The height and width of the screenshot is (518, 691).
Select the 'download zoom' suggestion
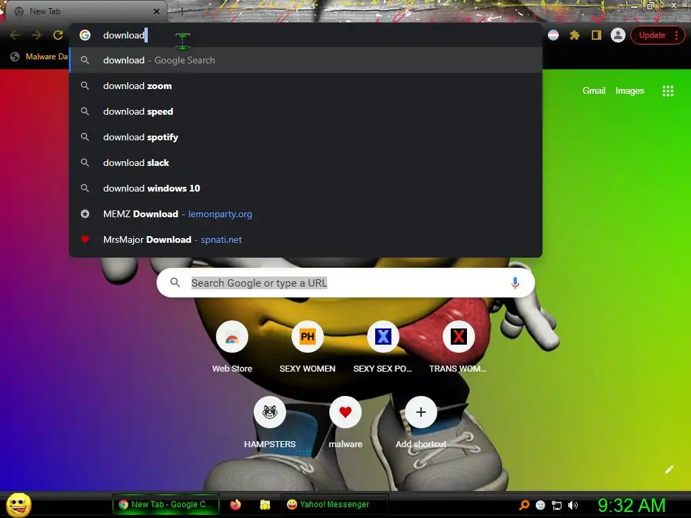pyautogui.click(x=306, y=86)
